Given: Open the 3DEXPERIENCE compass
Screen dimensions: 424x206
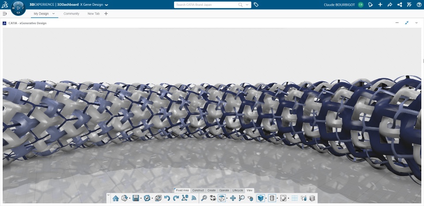Looking at the screenshot, I should (18, 8).
